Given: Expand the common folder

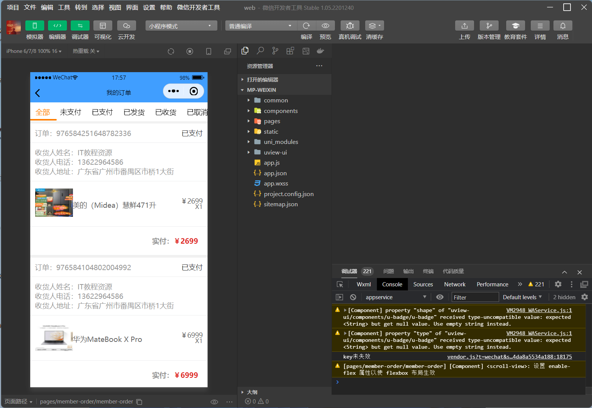Looking at the screenshot, I should coord(285,100).
